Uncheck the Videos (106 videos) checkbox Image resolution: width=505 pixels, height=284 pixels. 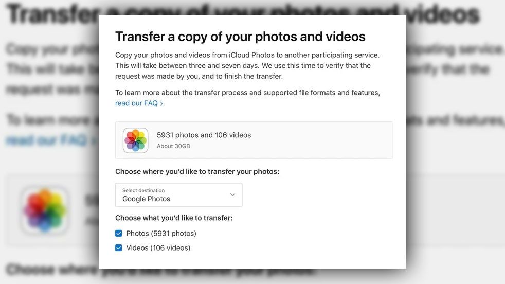(118, 247)
